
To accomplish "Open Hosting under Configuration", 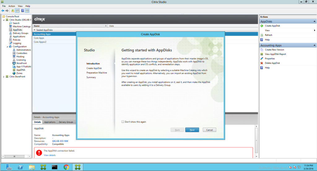I will (x=20, y=56).
